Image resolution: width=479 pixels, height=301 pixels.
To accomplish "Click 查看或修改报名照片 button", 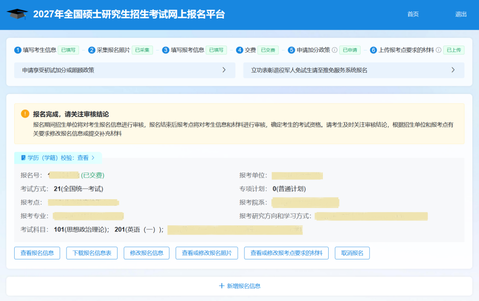I will point(207,253).
